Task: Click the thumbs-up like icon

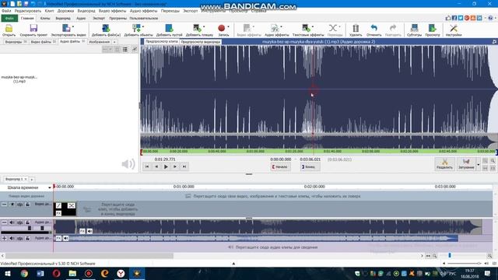Action: tap(448, 18)
